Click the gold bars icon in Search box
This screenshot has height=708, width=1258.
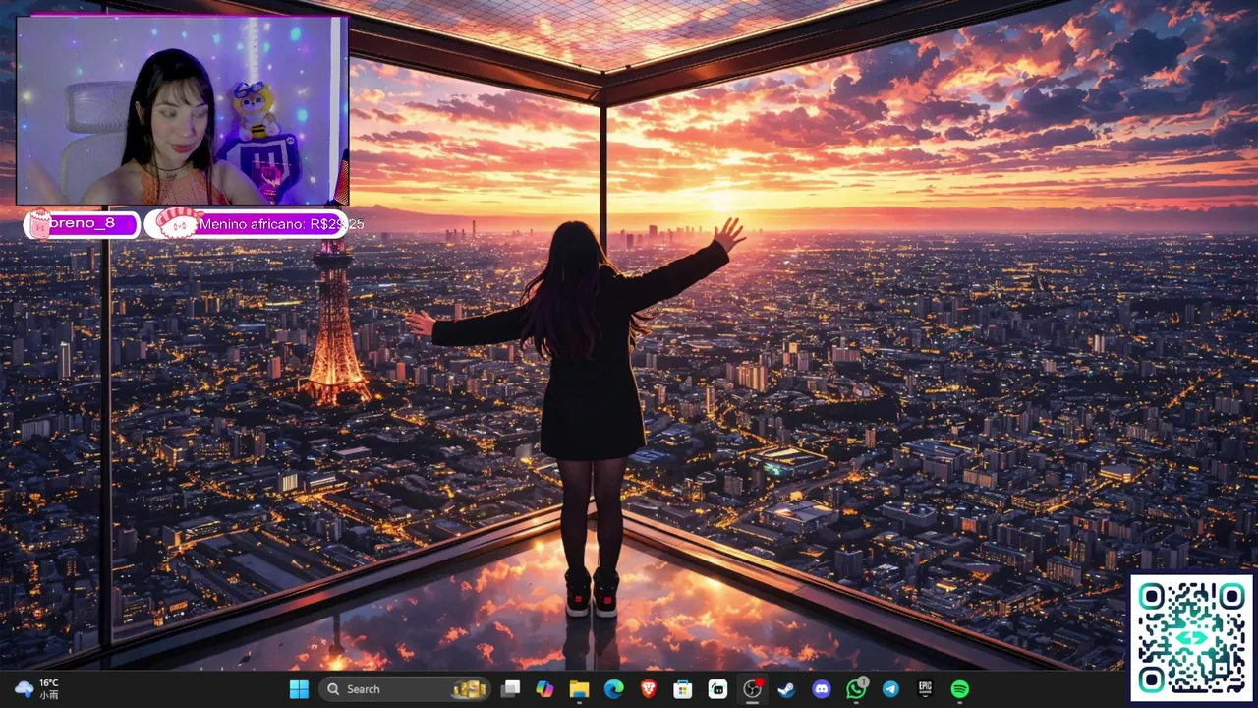pos(469,689)
